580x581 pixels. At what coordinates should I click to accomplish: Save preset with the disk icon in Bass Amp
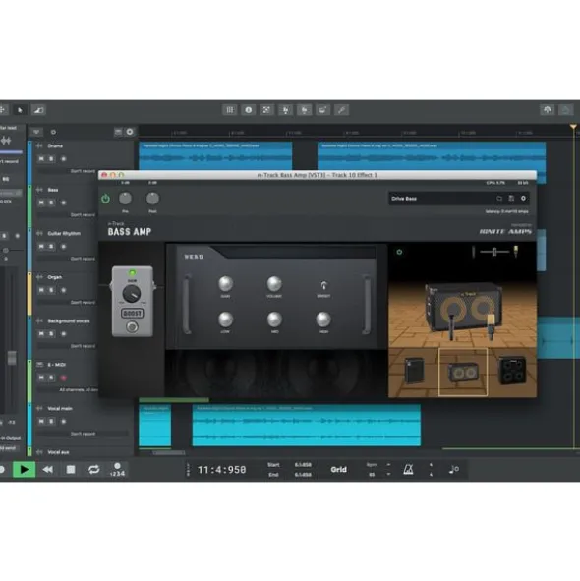coord(511,199)
